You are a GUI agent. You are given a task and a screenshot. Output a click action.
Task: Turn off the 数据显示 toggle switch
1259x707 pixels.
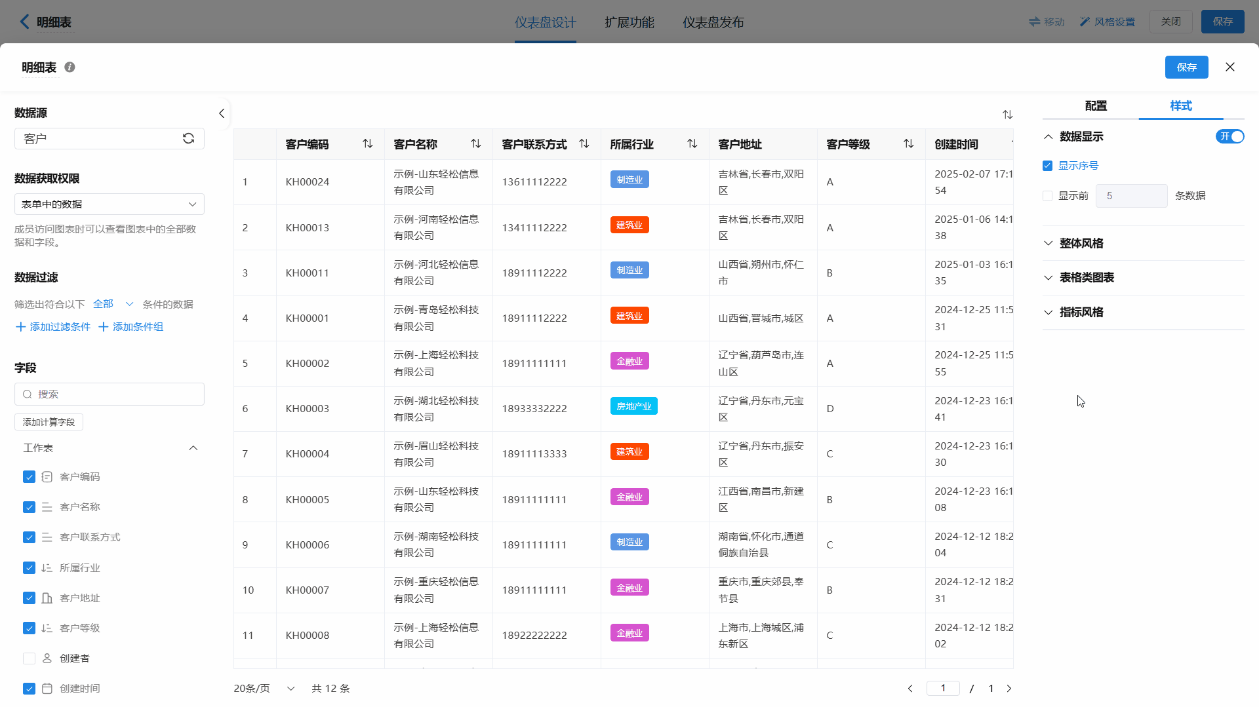[x=1229, y=136]
